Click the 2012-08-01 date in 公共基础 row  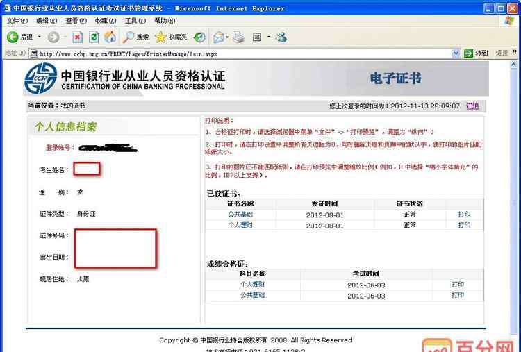click(x=324, y=215)
